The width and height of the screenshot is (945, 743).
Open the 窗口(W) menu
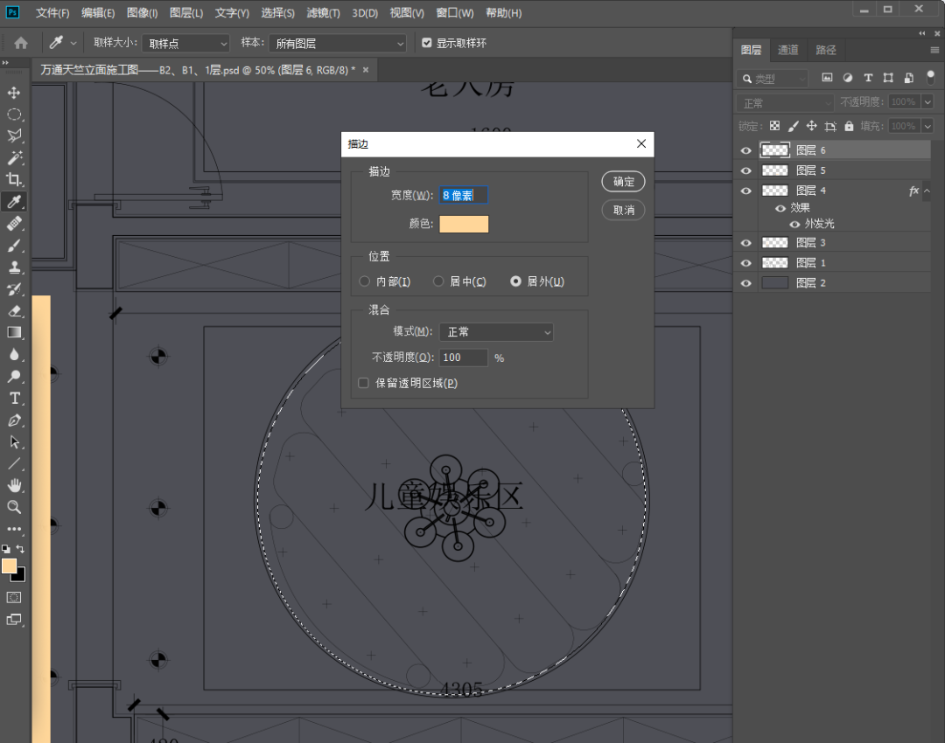[454, 12]
